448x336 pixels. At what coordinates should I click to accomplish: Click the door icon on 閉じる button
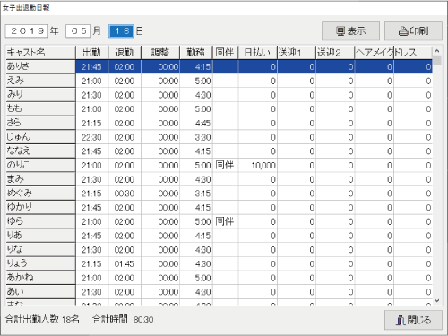tap(401, 320)
